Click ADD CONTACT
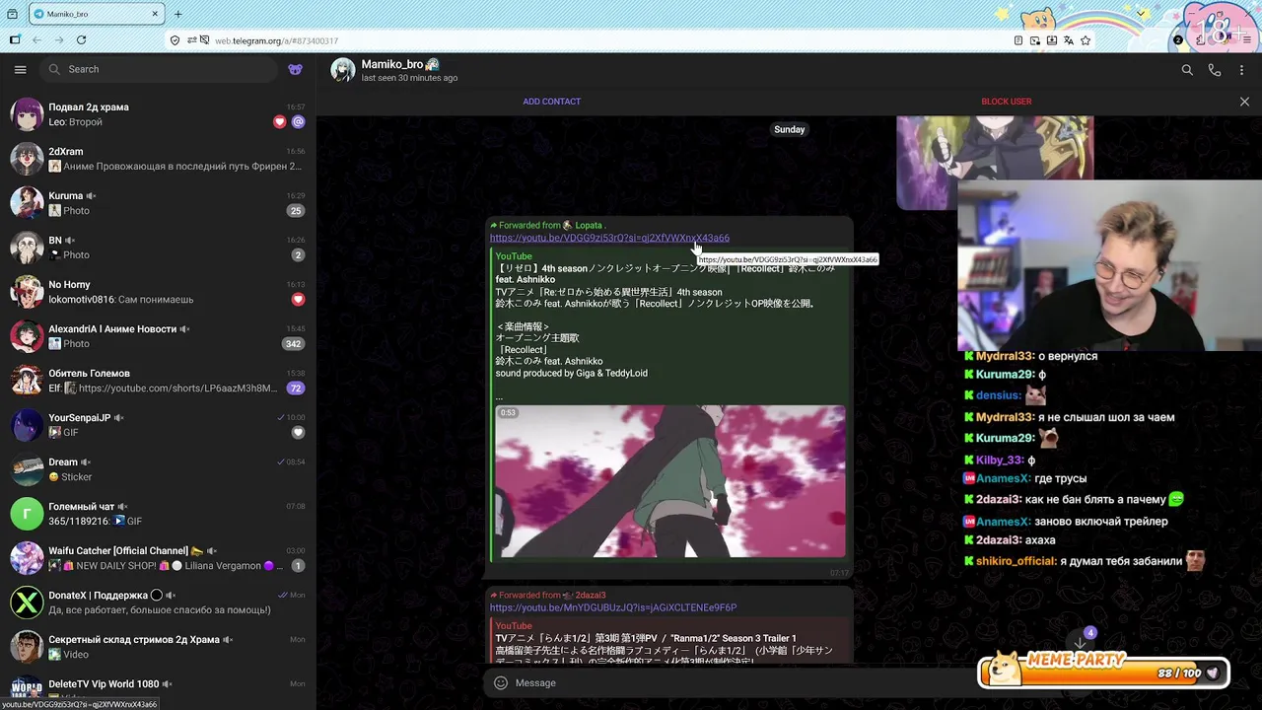The width and height of the screenshot is (1262, 710). 552,102
